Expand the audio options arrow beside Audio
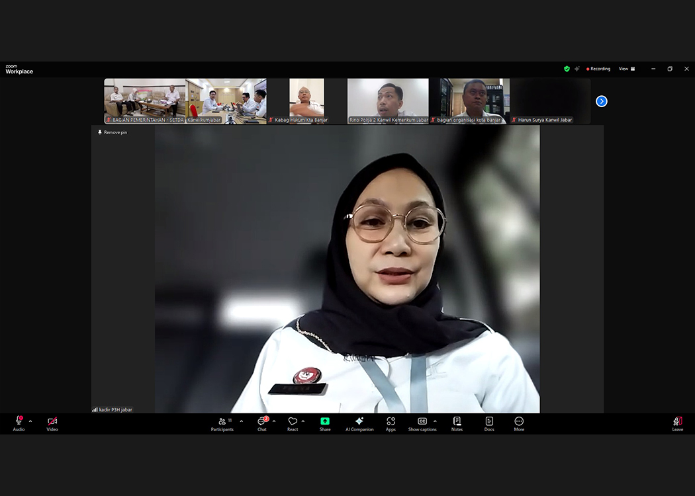Image resolution: width=695 pixels, height=496 pixels. pos(30,421)
